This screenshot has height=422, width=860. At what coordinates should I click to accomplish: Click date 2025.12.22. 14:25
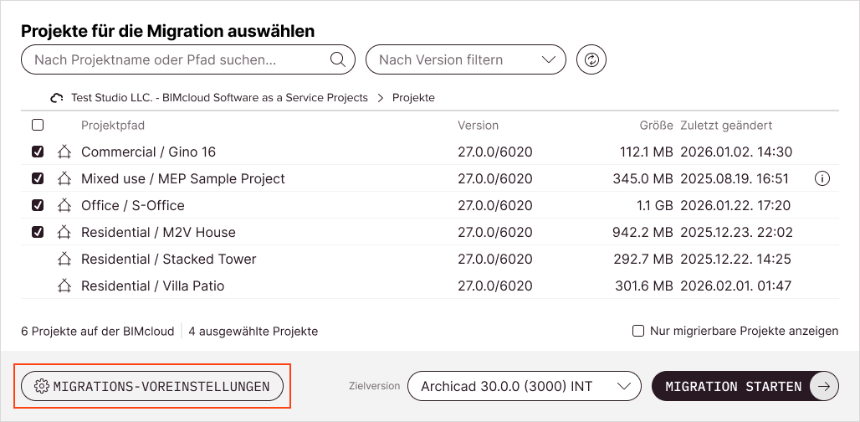736,259
